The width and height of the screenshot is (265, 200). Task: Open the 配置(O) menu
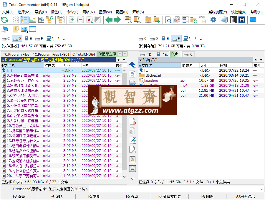click(x=122, y=12)
